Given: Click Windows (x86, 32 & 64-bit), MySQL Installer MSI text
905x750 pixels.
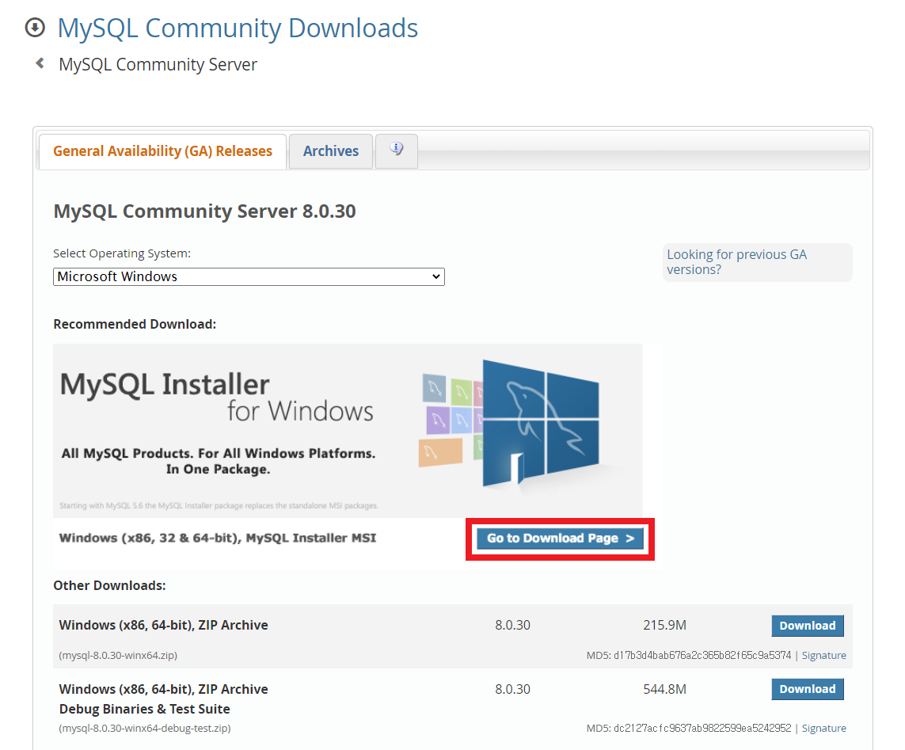Looking at the screenshot, I should point(218,538).
